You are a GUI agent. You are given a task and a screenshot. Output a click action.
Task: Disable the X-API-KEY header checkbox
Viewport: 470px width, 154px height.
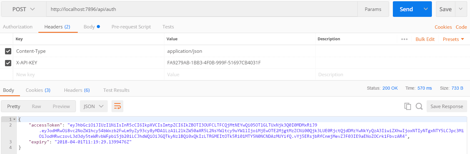click(8, 63)
